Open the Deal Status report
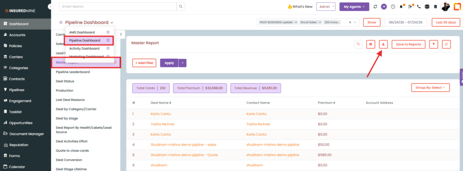Image resolution: width=463 pixels, height=171 pixels. point(65,81)
